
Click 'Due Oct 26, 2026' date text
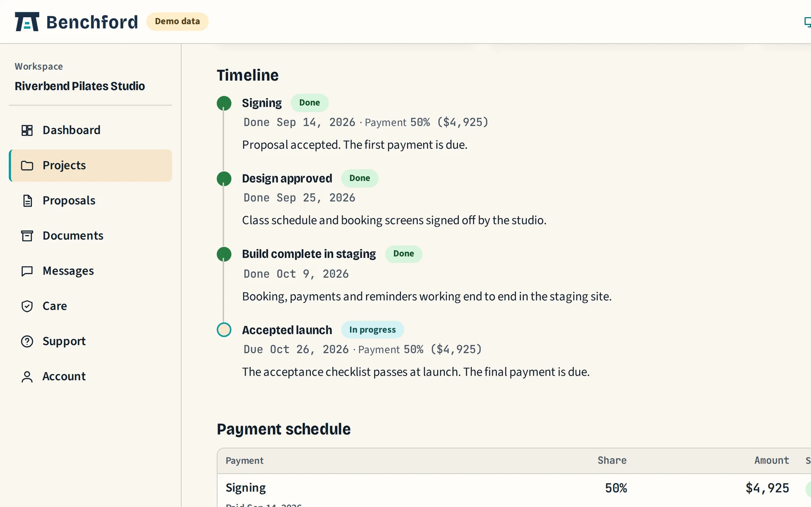tap(296, 349)
